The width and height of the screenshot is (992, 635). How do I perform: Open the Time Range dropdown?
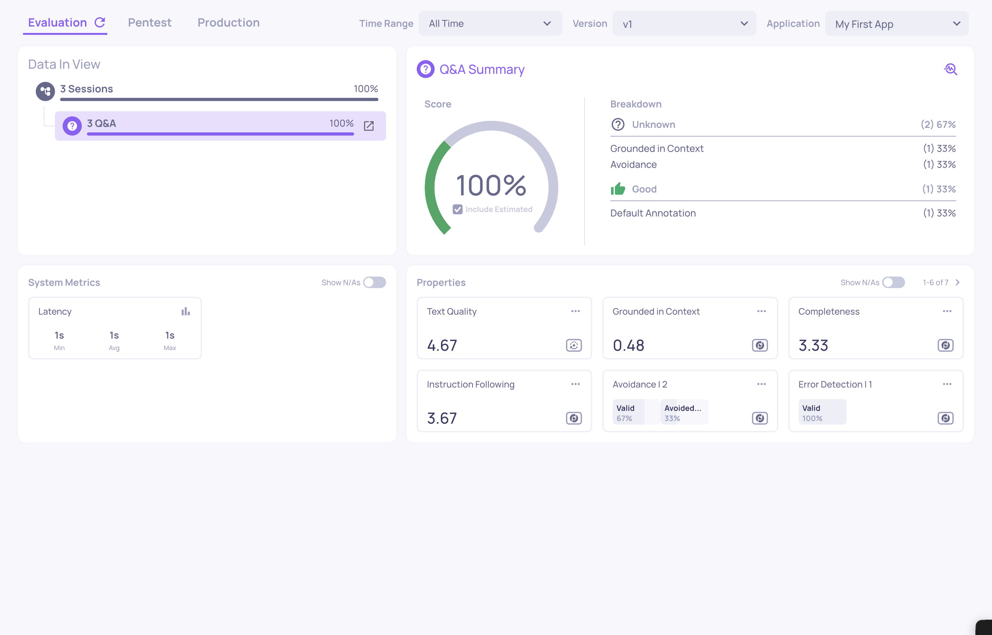pos(490,24)
